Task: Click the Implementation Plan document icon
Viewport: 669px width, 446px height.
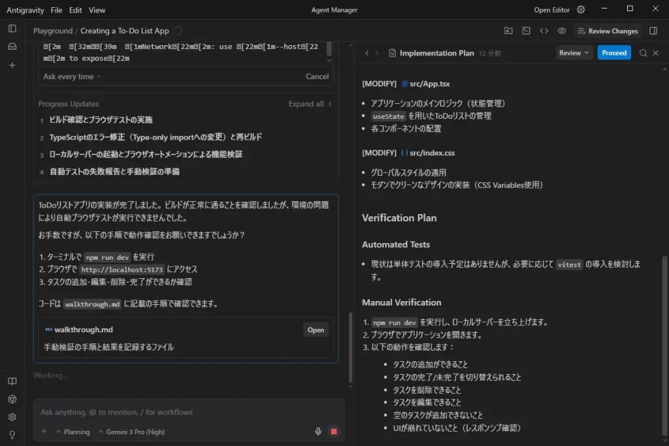Action: click(392, 53)
